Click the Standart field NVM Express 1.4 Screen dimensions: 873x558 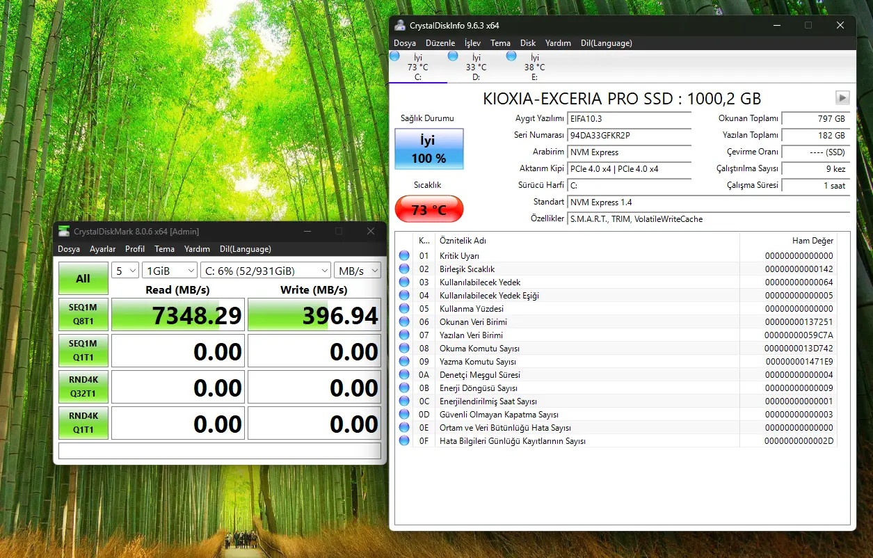tap(709, 202)
